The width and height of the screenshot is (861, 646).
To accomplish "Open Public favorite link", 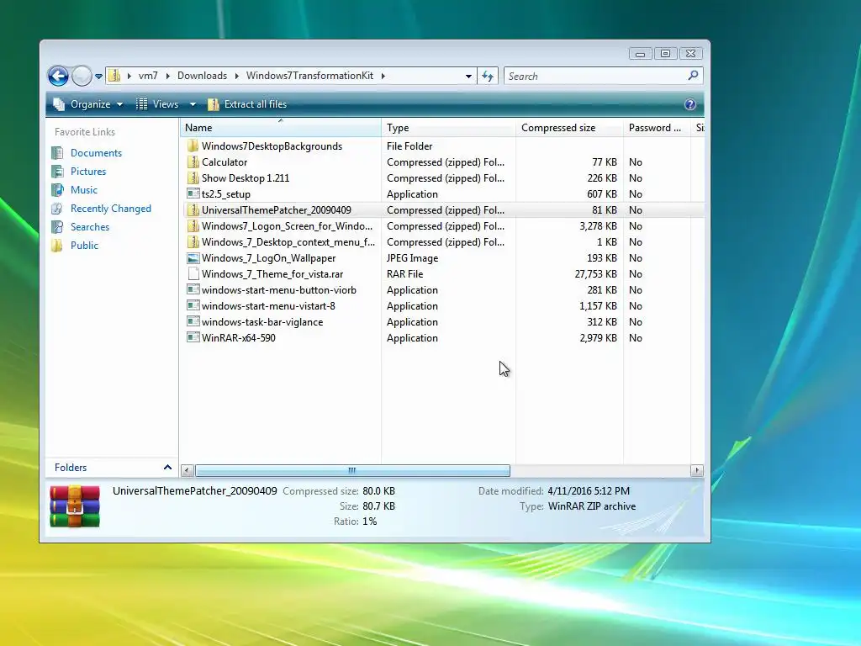I will point(84,246).
